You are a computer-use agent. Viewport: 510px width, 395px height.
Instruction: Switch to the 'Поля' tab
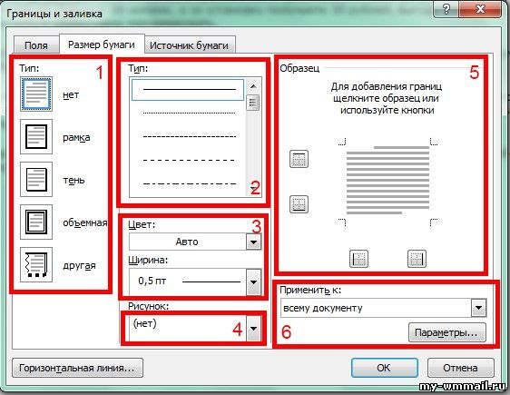pos(36,45)
